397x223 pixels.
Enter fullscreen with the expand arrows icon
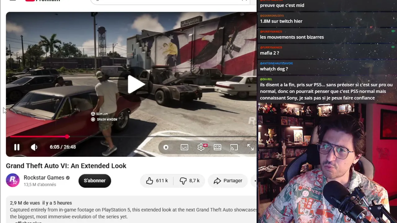[250, 147]
